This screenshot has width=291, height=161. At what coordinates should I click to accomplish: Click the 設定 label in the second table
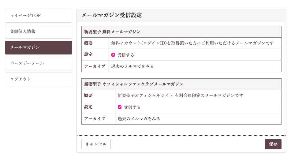(88, 107)
